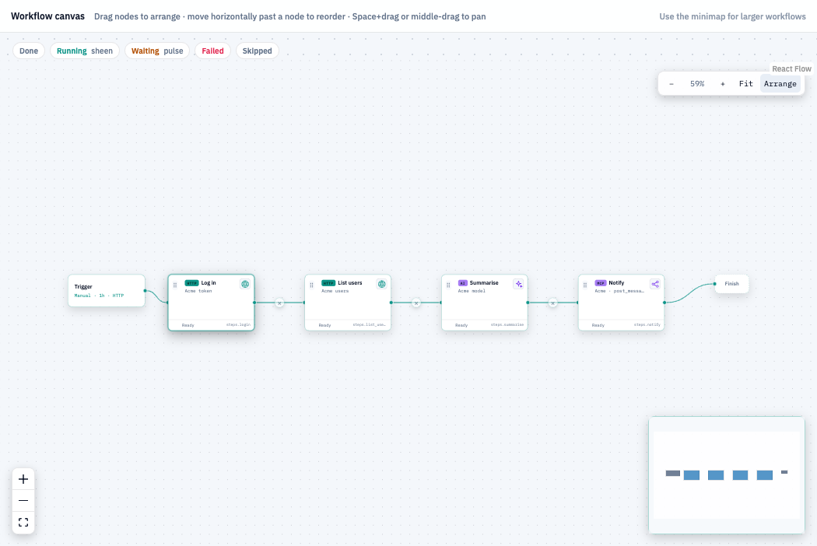Grab the drag handle on List users node
This screenshot has width=817, height=546.
[x=311, y=285]
